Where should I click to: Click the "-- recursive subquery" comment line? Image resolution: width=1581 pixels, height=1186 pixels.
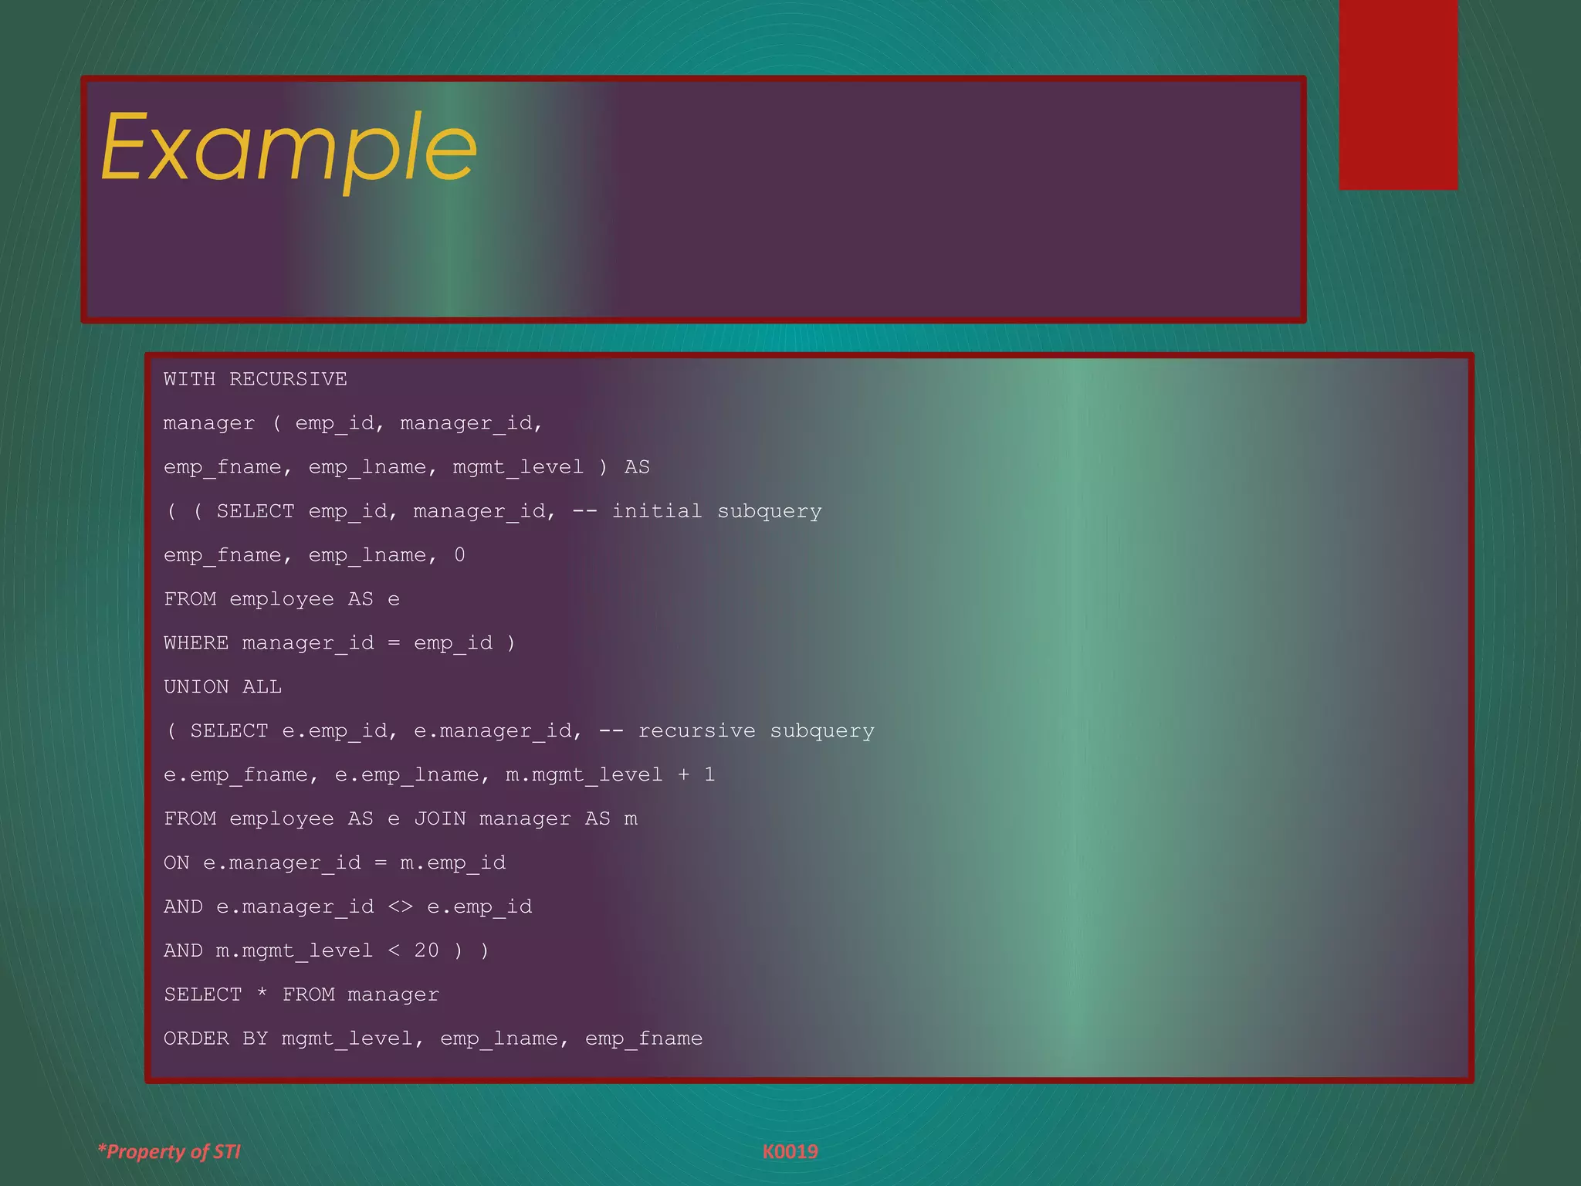coord(520,730)
